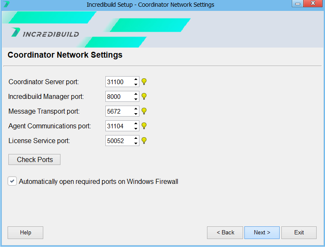
Task: Increase the Coordinator Server port value
Action: point(136,79)
